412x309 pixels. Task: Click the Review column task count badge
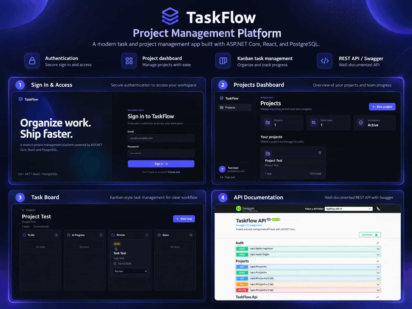point(147,235)
